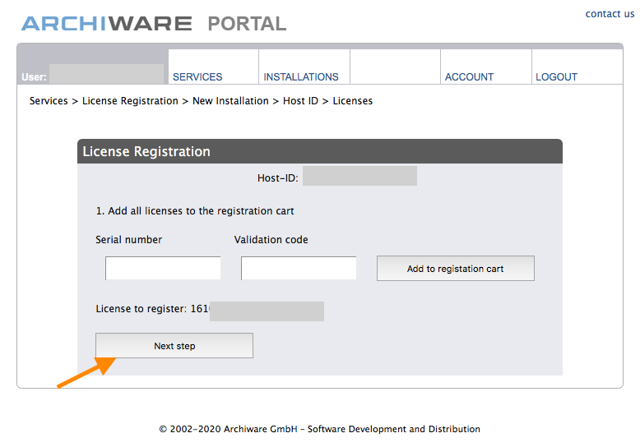Click the Archiware Portal logo
The height and width of the screenshot is (447, 640).
coord(154,24)
